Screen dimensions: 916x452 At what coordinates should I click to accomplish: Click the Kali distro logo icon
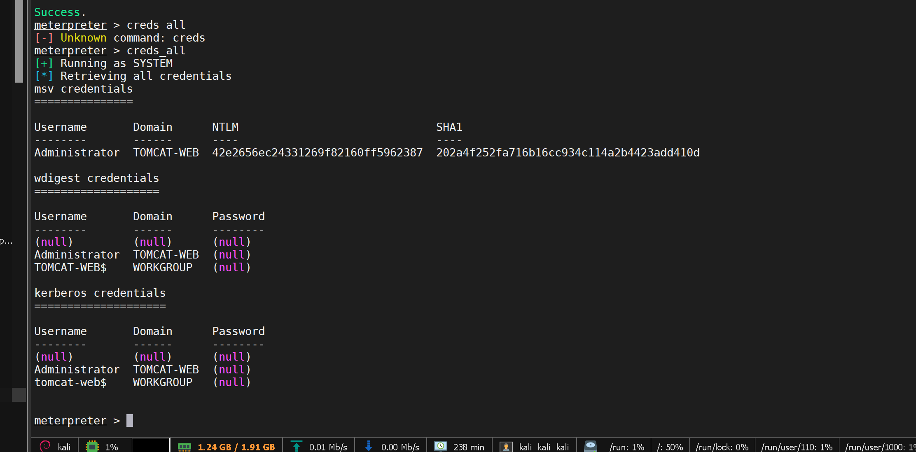45,446
